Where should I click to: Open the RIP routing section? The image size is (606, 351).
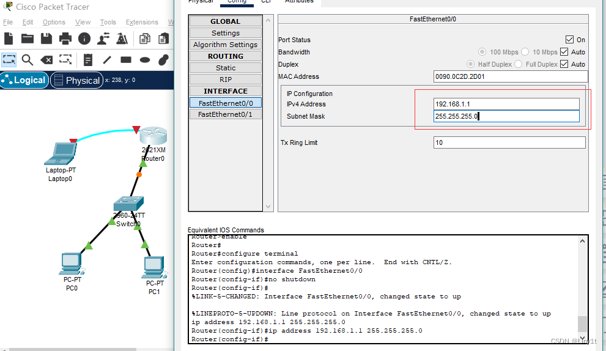226,79
